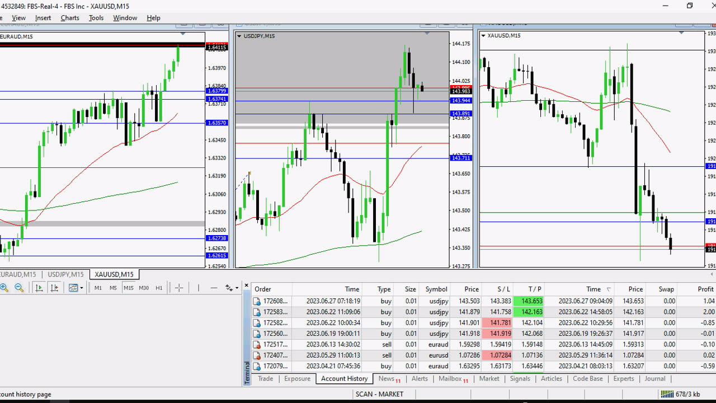Click the order icon for 172079...

[x=257, y=366]
